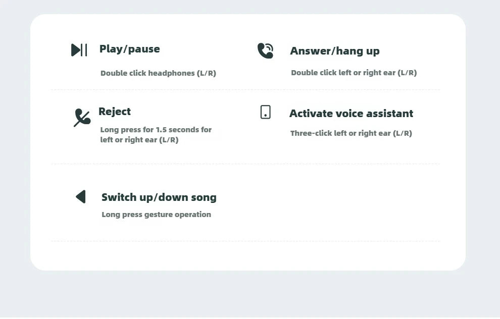Click the 'Long press gesture operation' text

tap(156, 215)
